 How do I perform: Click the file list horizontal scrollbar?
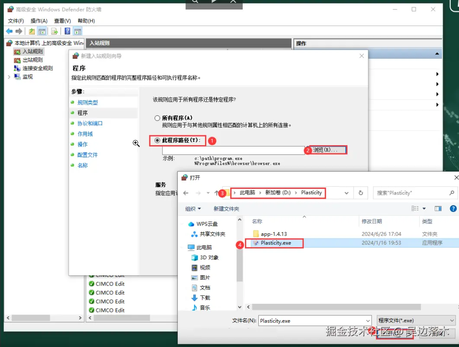point(336,307)
